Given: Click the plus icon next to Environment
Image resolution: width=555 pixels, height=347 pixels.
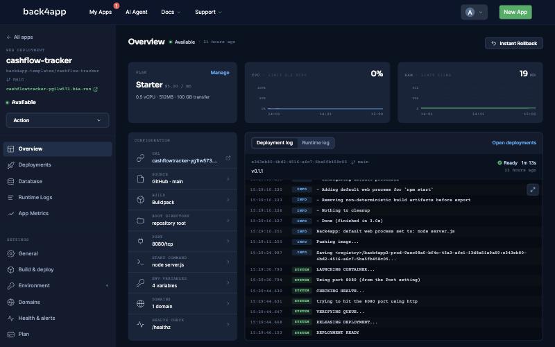Looking at the screenshot, I should (x=107, y=286).
